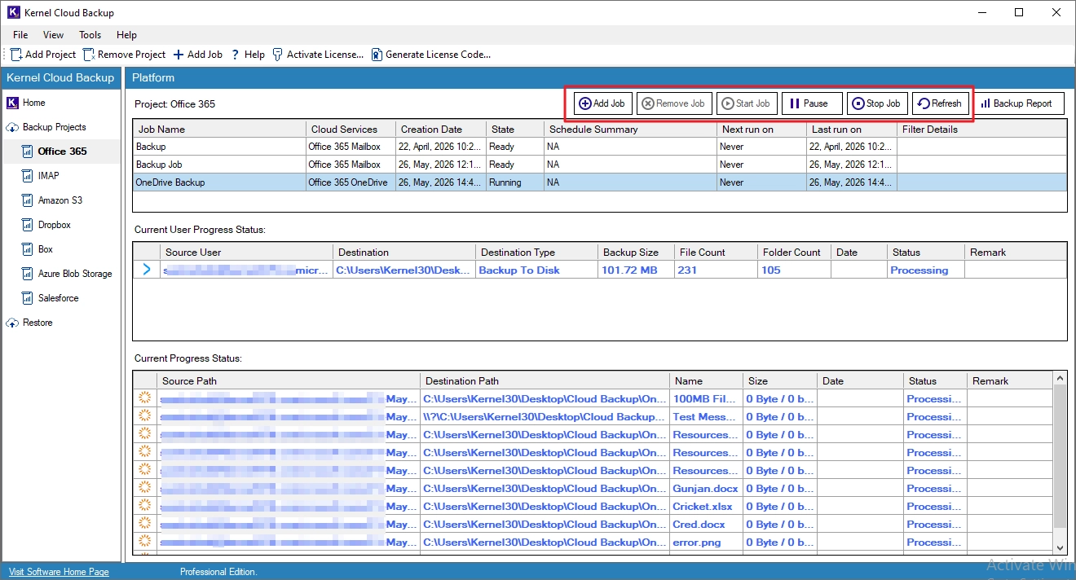Viewport: 1076px width, 580px height.
Task: Select the OneDrive Backup job row
Action: [x=599, y=182]
